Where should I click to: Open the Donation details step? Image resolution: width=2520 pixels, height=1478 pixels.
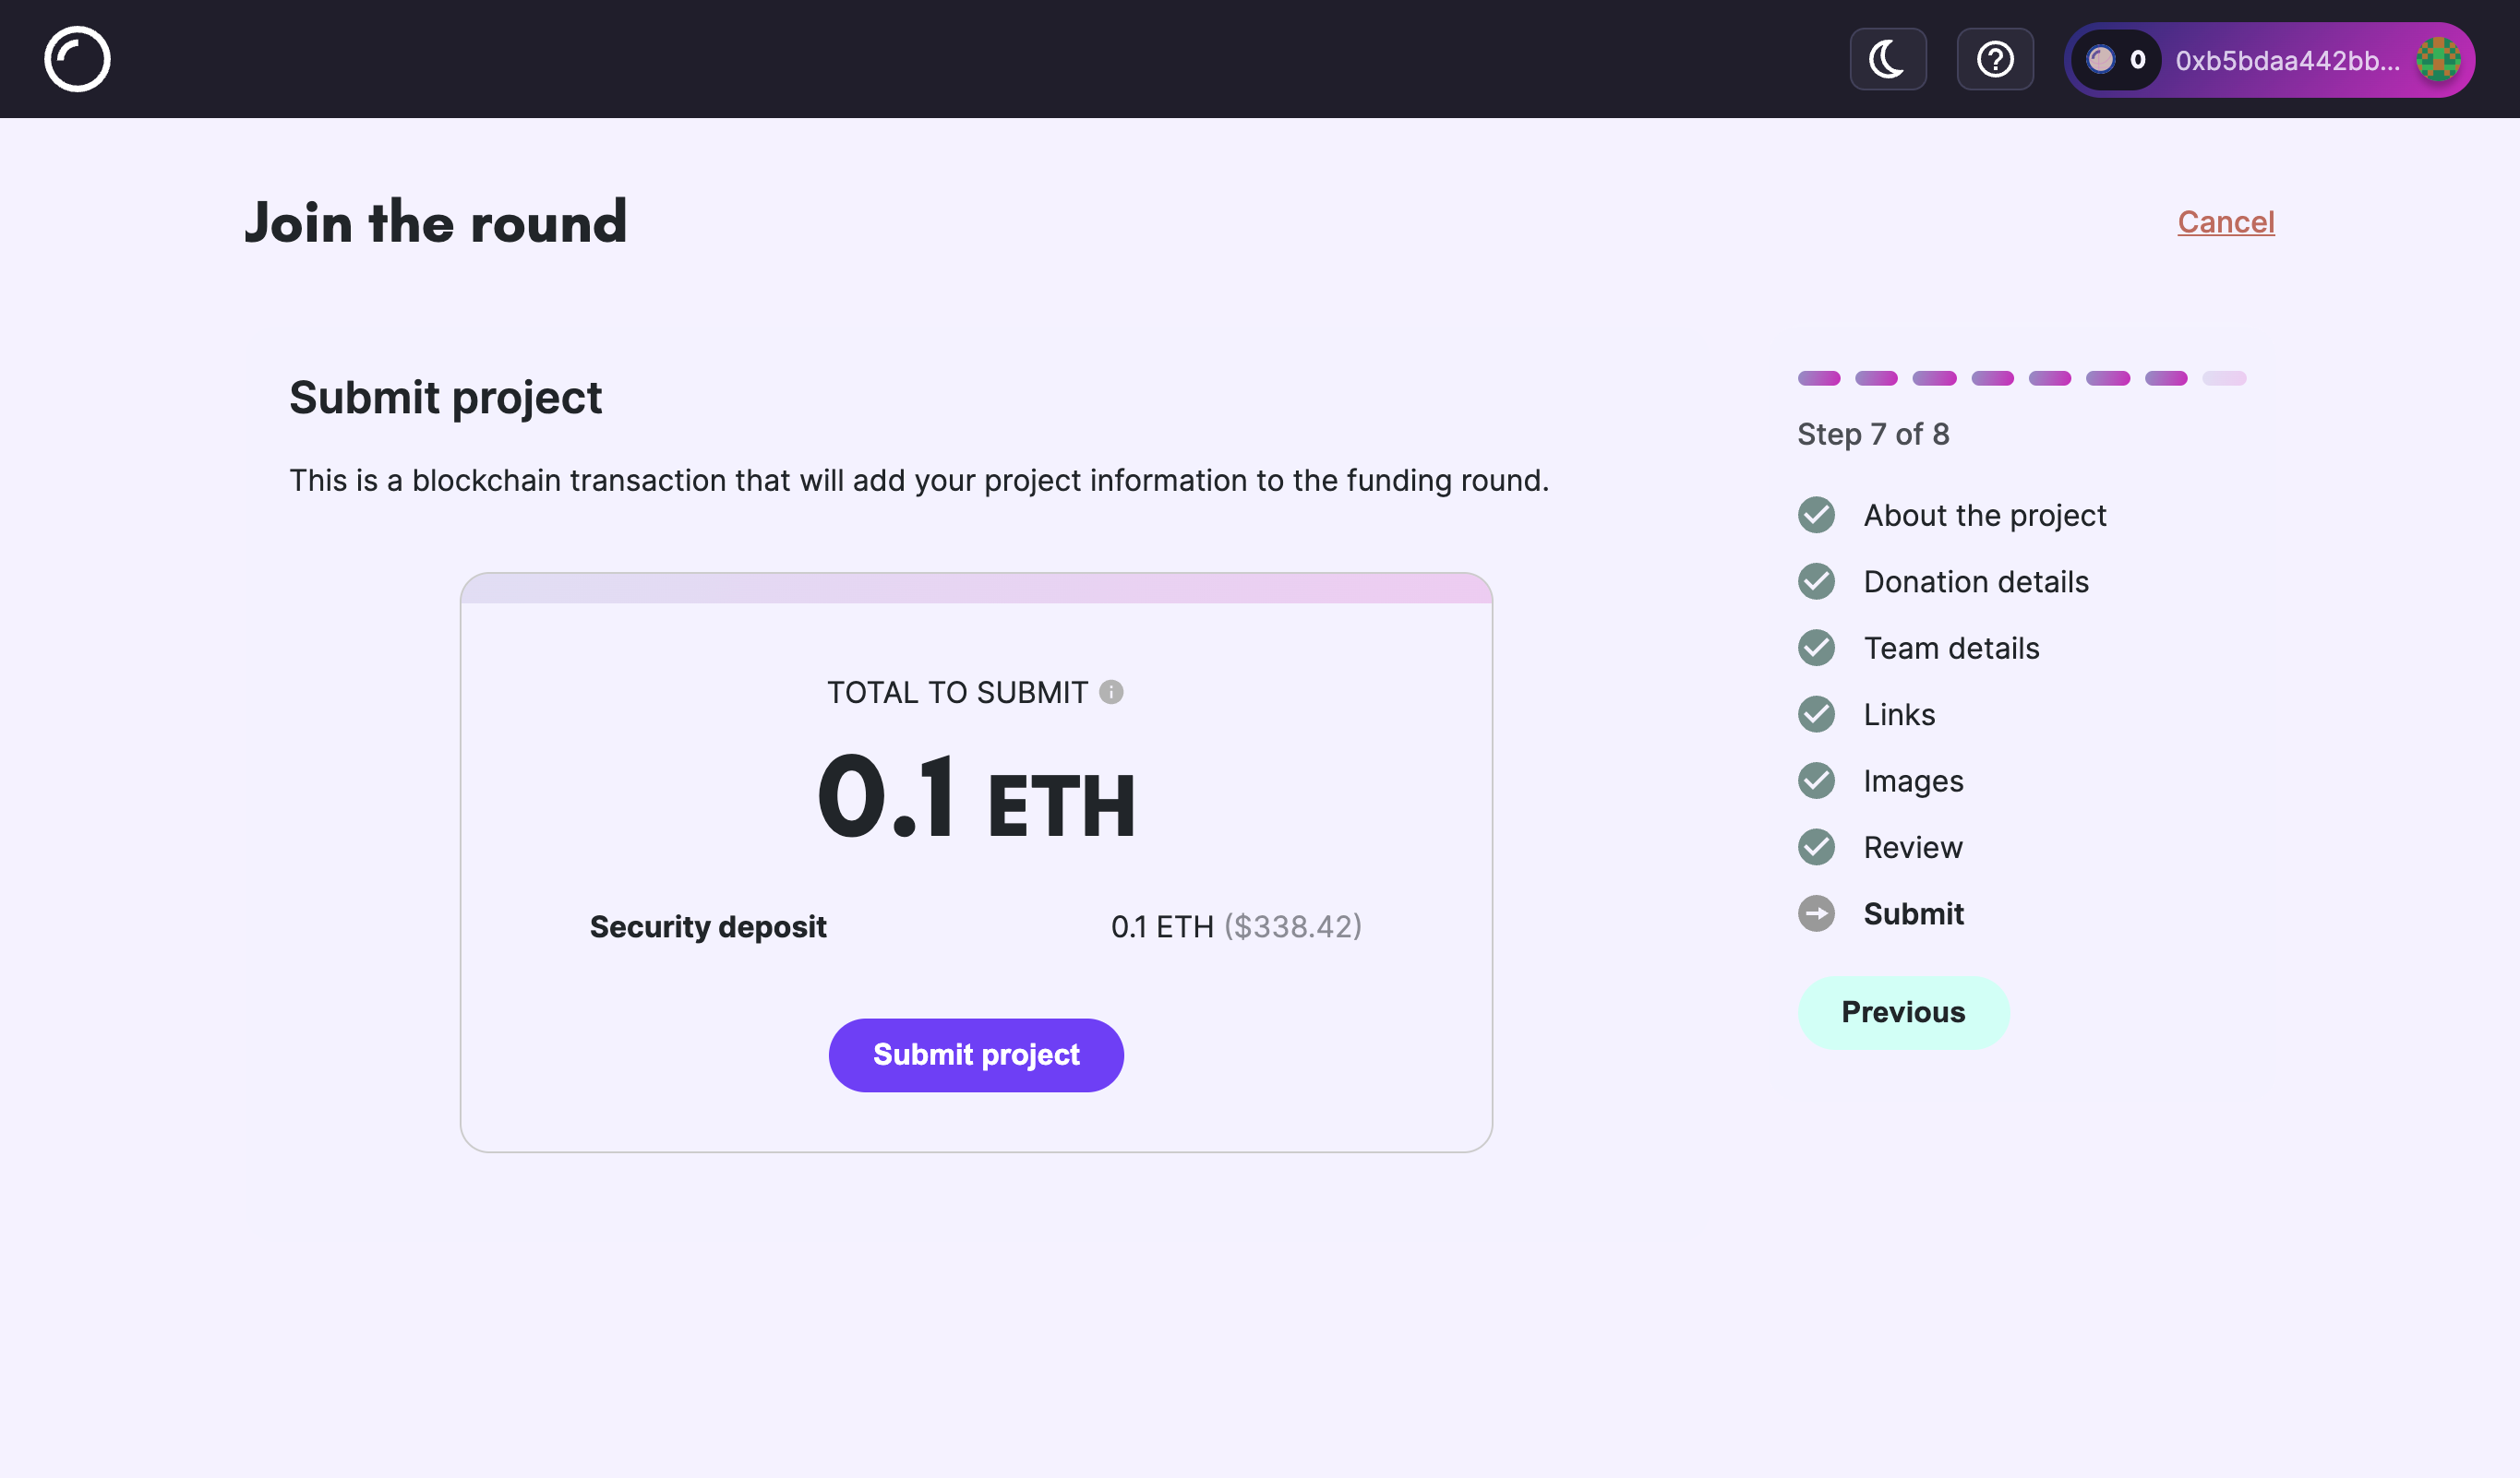point(1975,581)
